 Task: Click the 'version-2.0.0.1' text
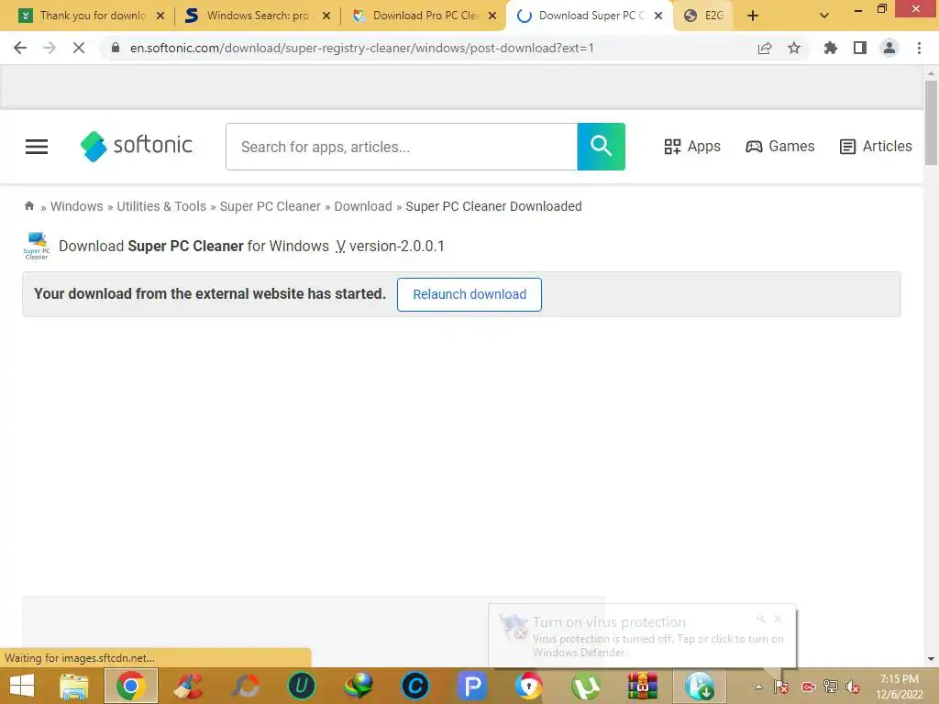click(396, 246)
